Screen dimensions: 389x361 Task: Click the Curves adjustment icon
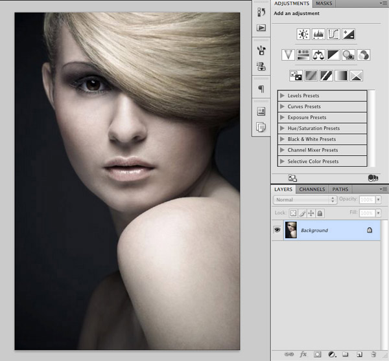tap(333, 34)
